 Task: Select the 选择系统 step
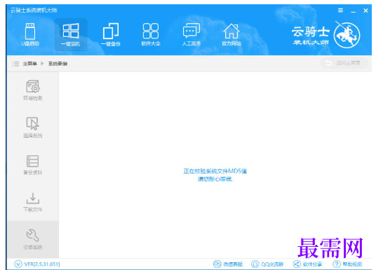pos(33,128)
